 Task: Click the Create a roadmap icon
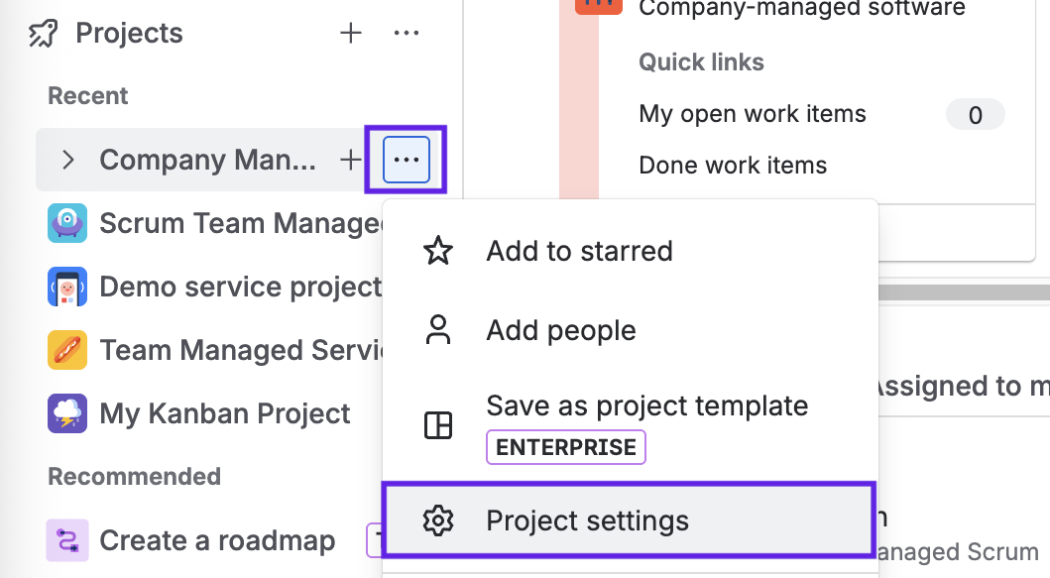(x=67, y=540)
